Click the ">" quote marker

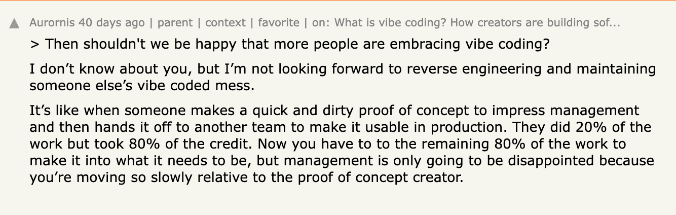tap(34, 45)
